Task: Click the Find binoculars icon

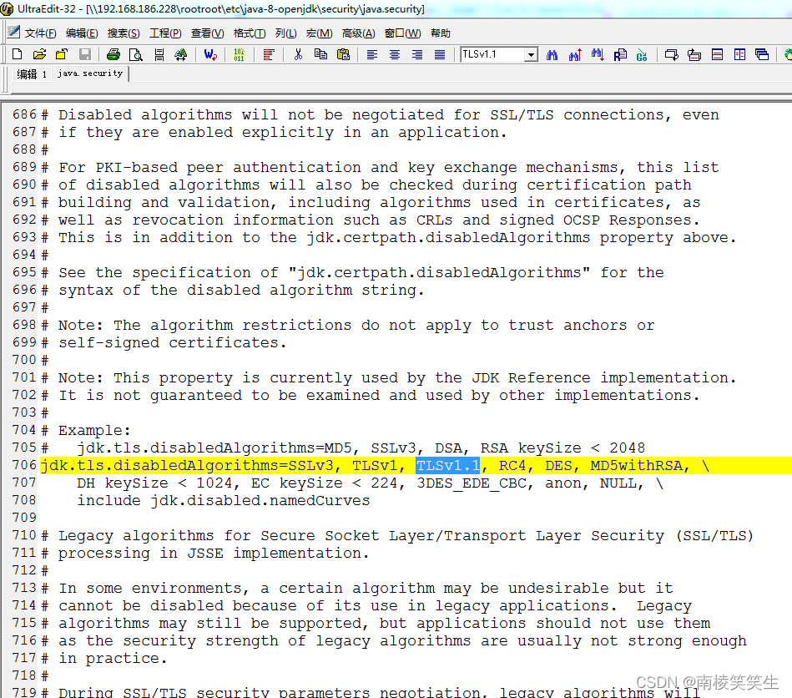Action: 552,54
